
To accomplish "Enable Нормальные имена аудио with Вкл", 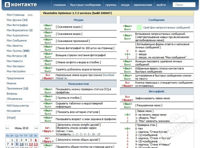I will [x=48, y=75].
